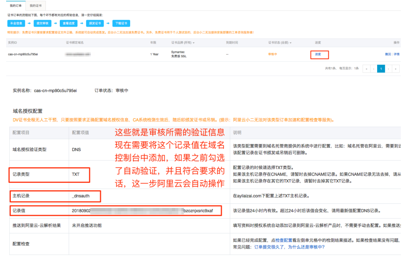Click the Symantec 免费版 SSL brand cell

[x=179, y=54]
